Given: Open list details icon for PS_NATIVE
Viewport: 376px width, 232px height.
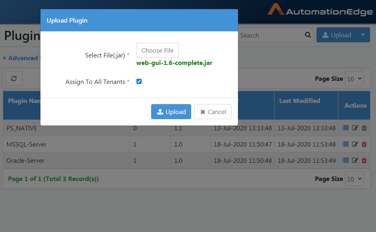Looking at the screenshot, I should [x=345, y=128].
